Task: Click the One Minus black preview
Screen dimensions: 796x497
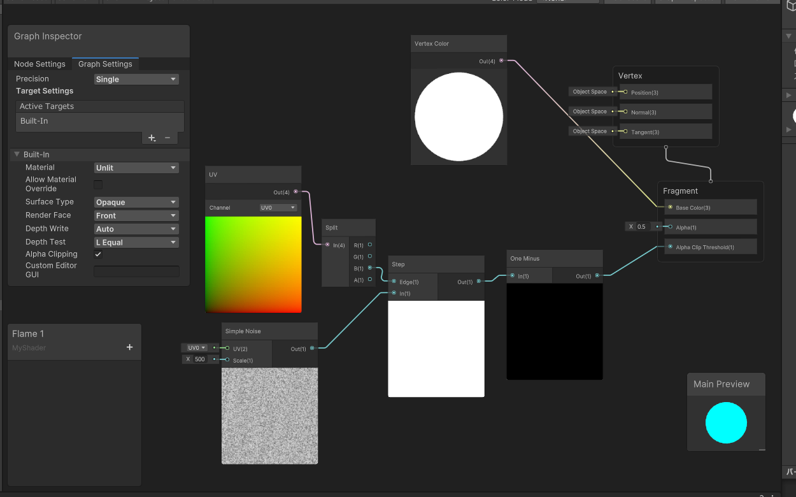Action: click(x=555, y=331)
